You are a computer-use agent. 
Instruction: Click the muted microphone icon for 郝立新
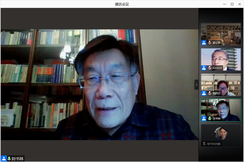[x=209, y=43]
